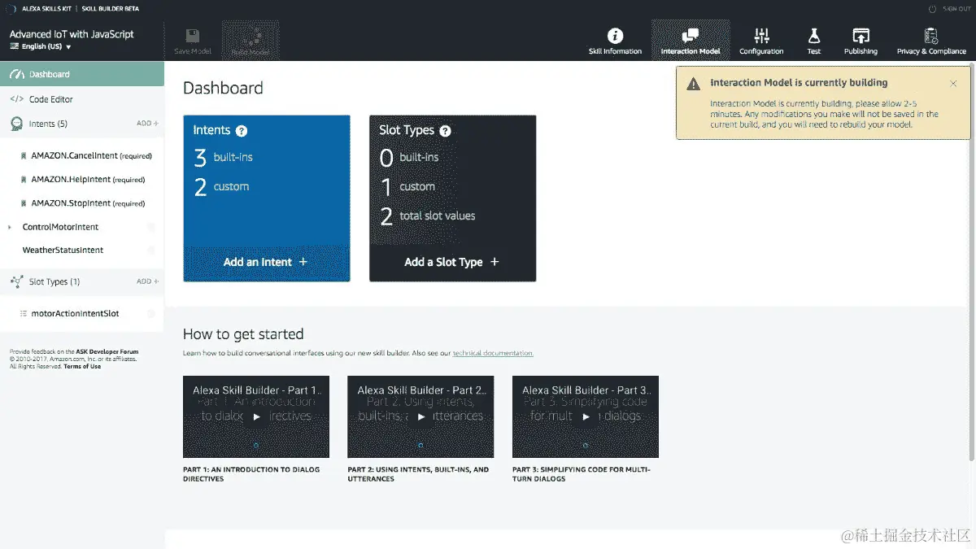Click the WeatherStatusIntent row options dot

[x=151, y=250]
